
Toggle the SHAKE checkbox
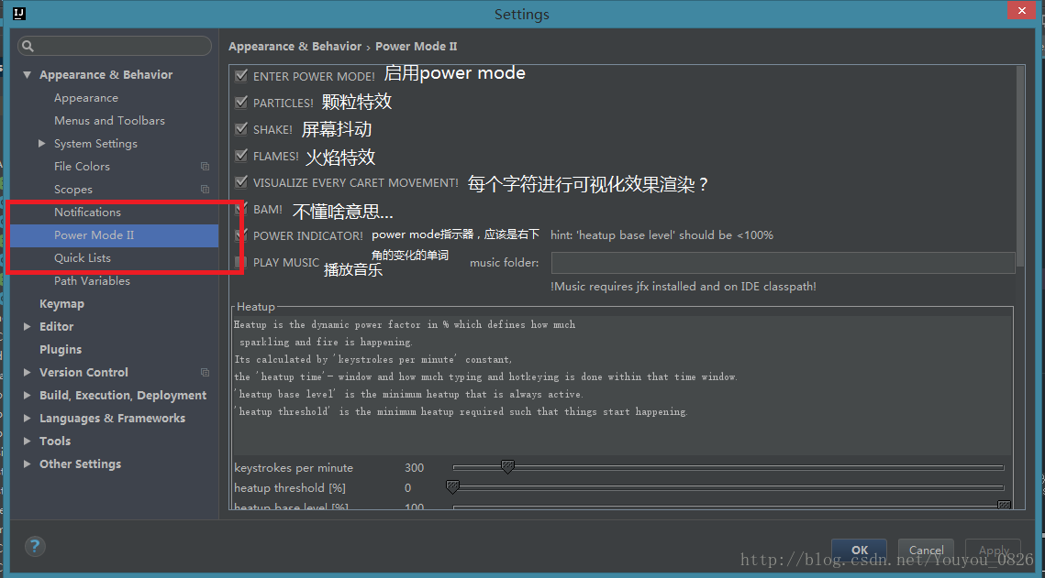(241, 129)
